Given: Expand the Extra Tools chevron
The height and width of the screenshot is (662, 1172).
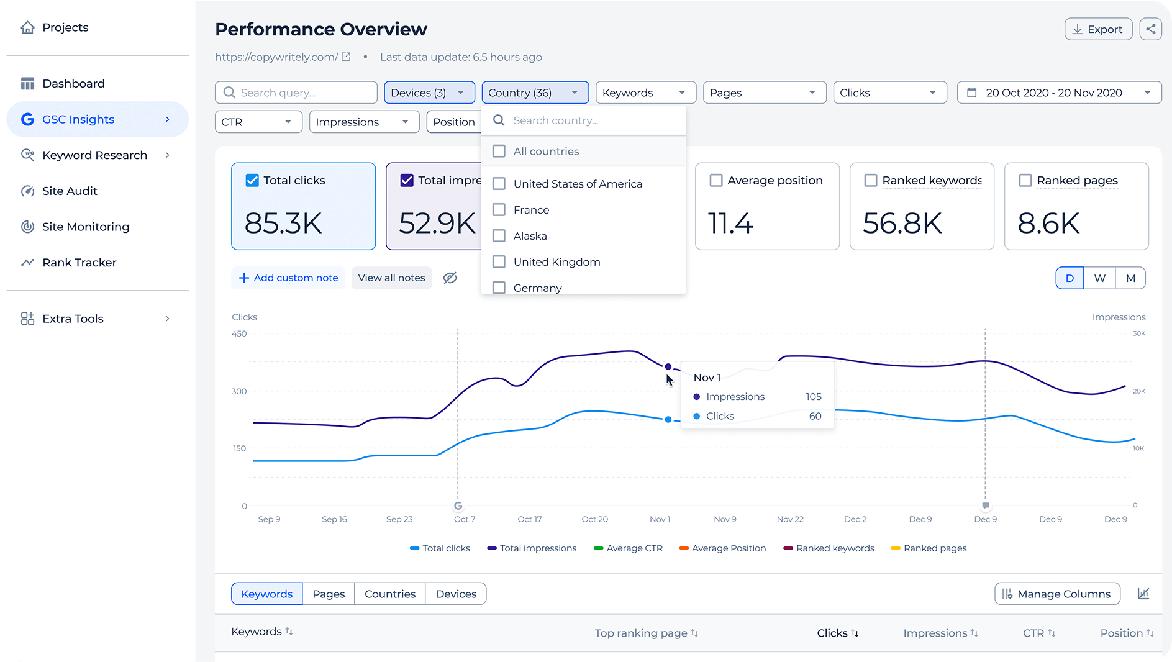Looking at the screenshot, I should pyautogui.click(x=168, y=319).
